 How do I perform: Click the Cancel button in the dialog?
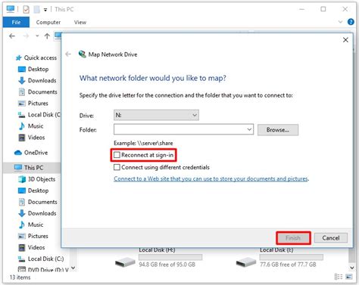[331, 238]
